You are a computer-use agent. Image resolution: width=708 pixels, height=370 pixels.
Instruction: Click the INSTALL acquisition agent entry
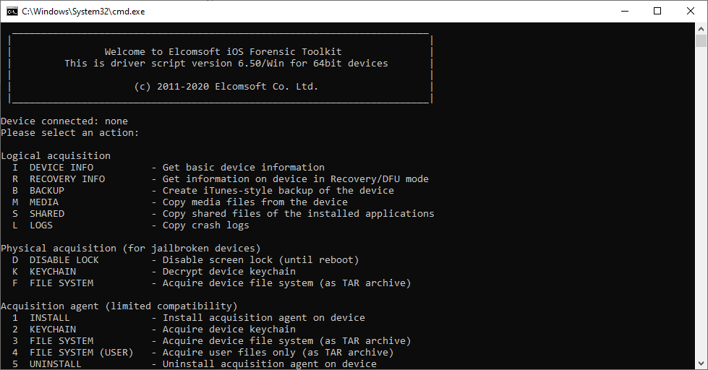click(x=50, y=318)
